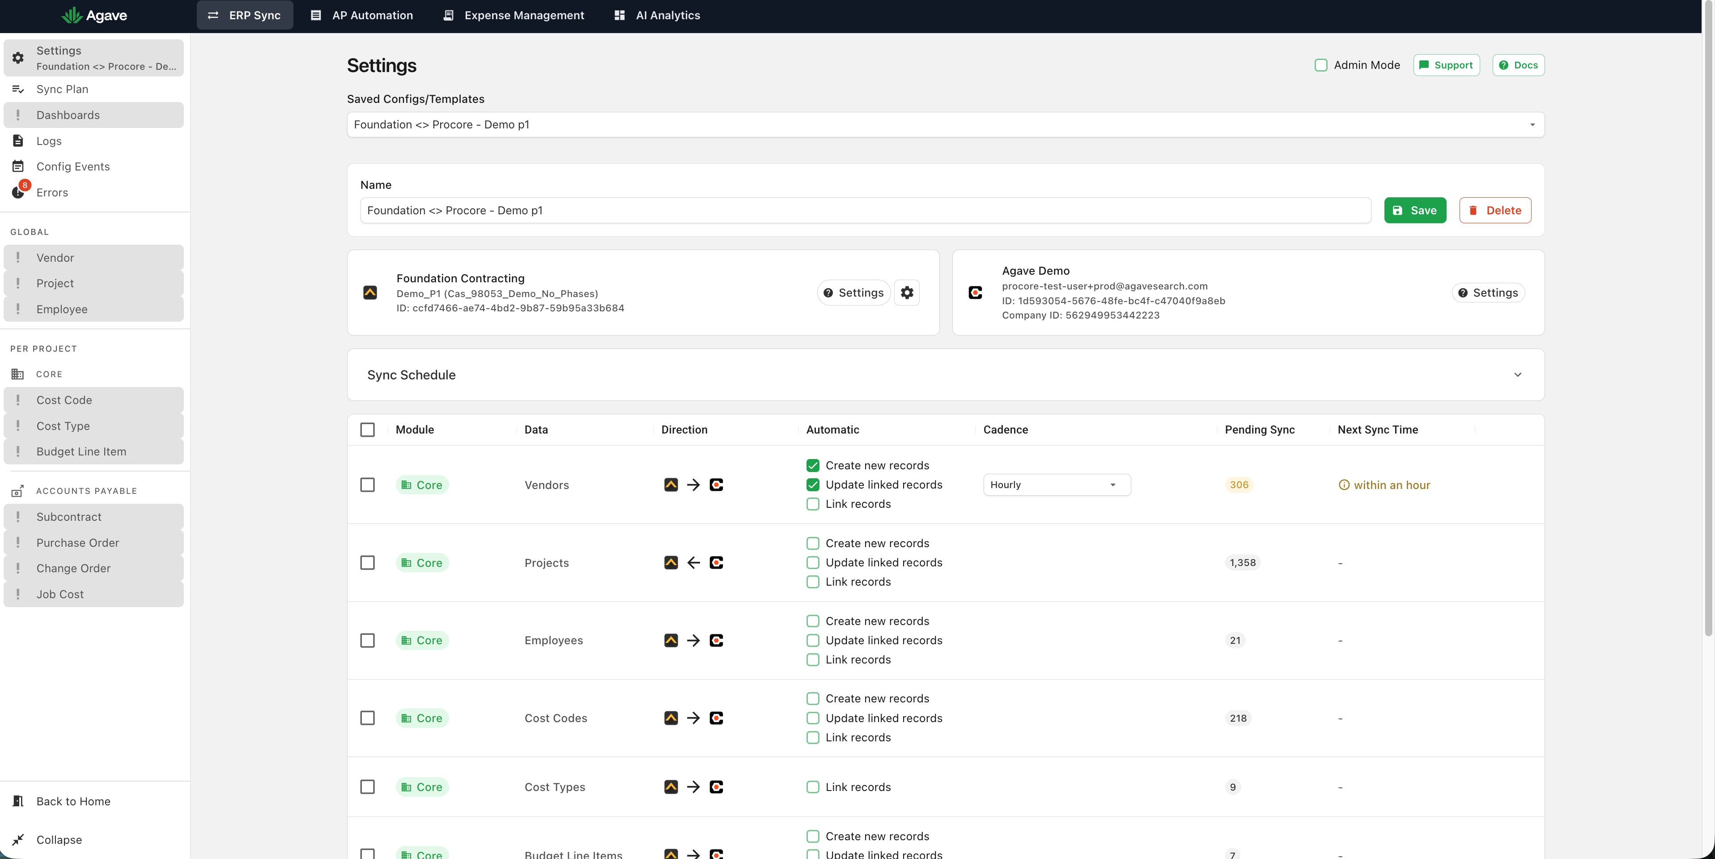Click the Agave logo

point(94,15)
